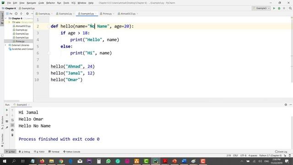Toggle tool window bars icon at bottom-left corner
The height and width of the screenshot is (165, 293).
coord(2,155)
